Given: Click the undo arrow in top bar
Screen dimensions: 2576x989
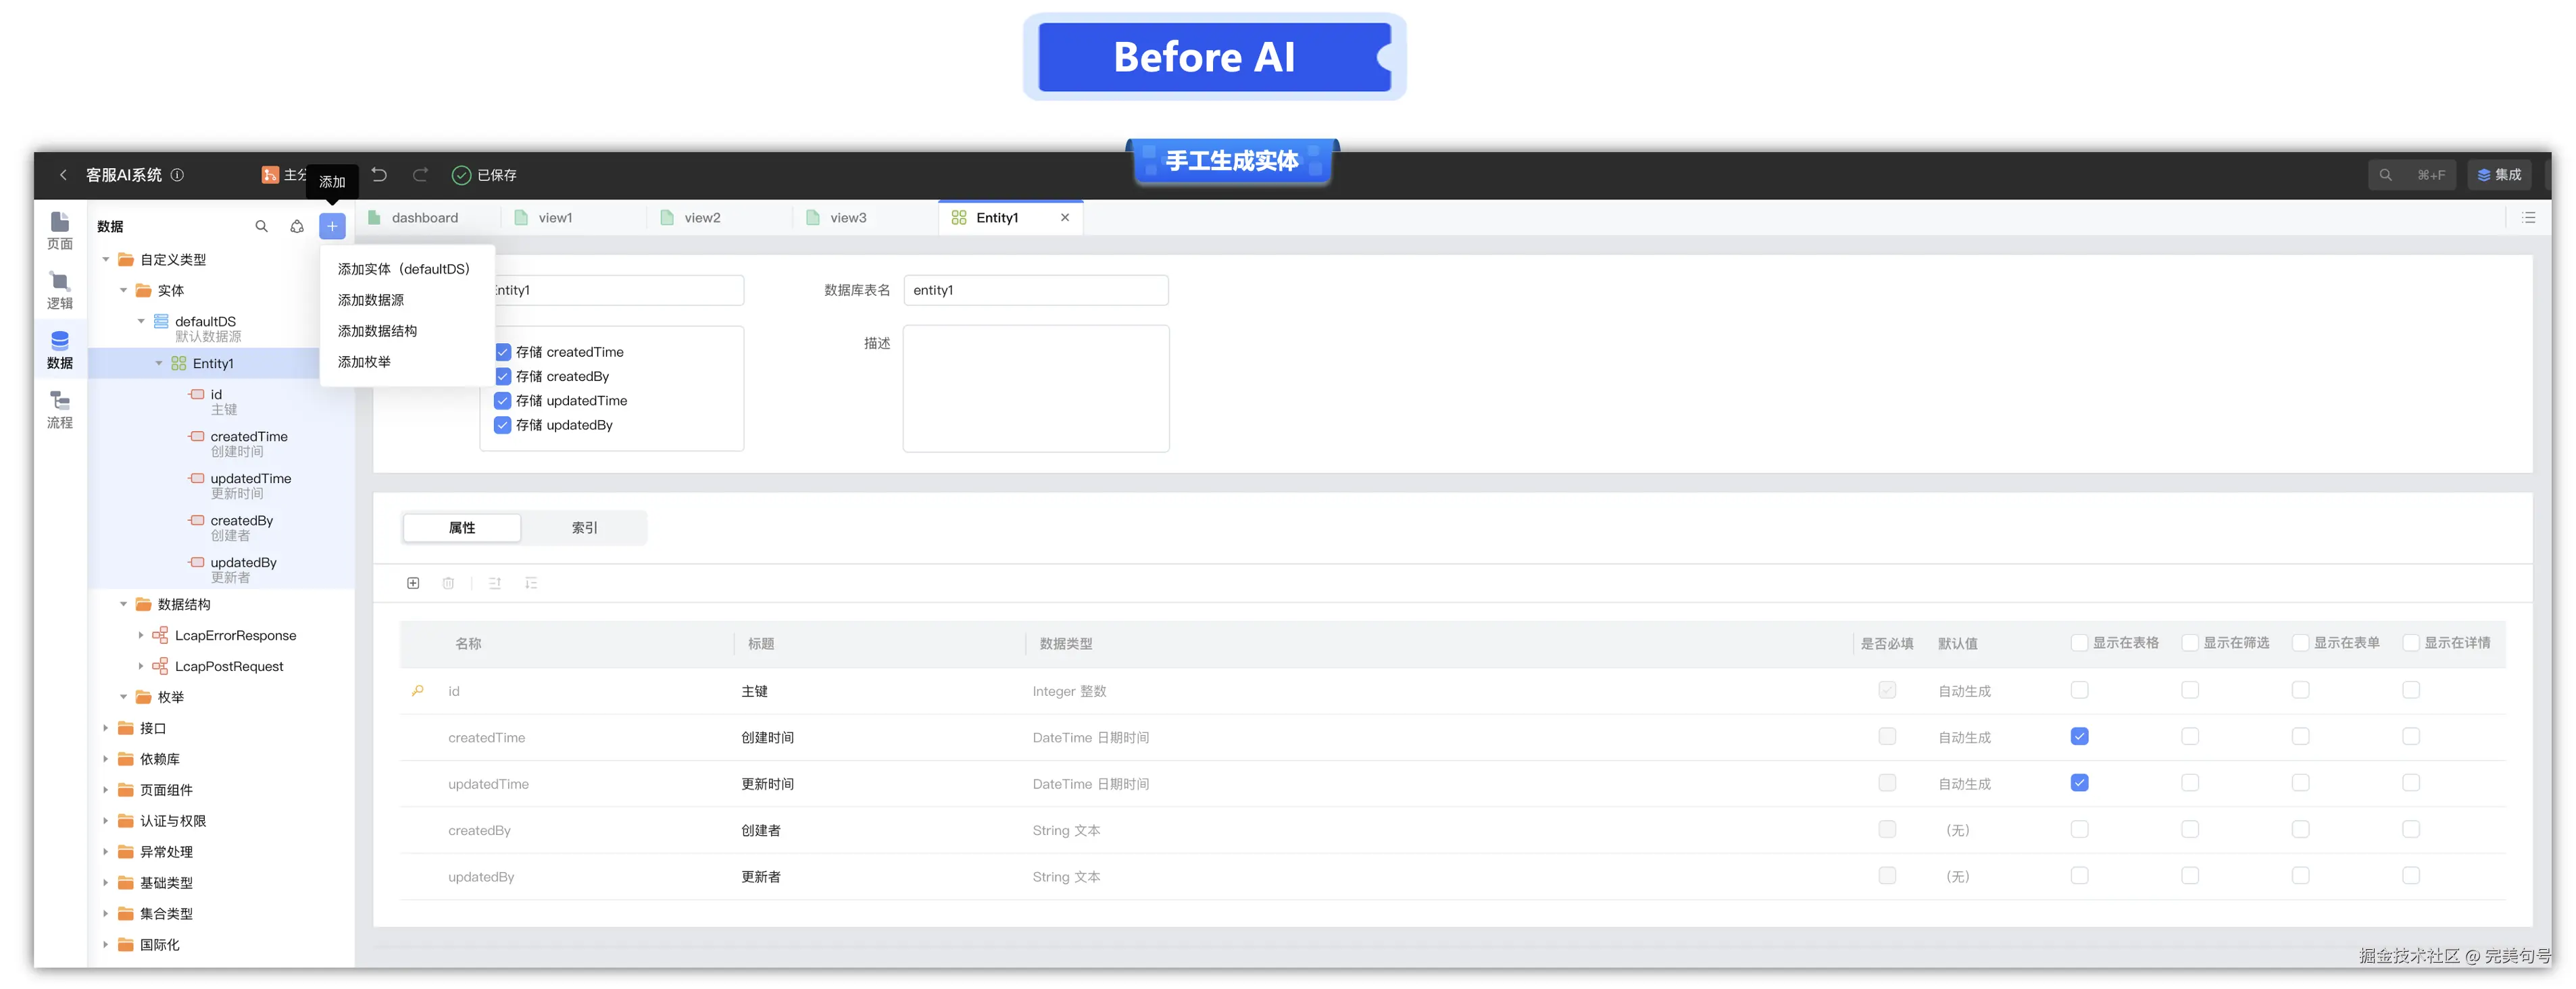Looking at the screenshot, I should [x=379, y=175].
